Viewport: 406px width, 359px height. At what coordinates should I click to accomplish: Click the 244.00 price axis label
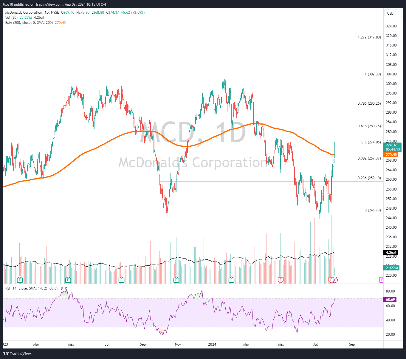tap(391, 218)
